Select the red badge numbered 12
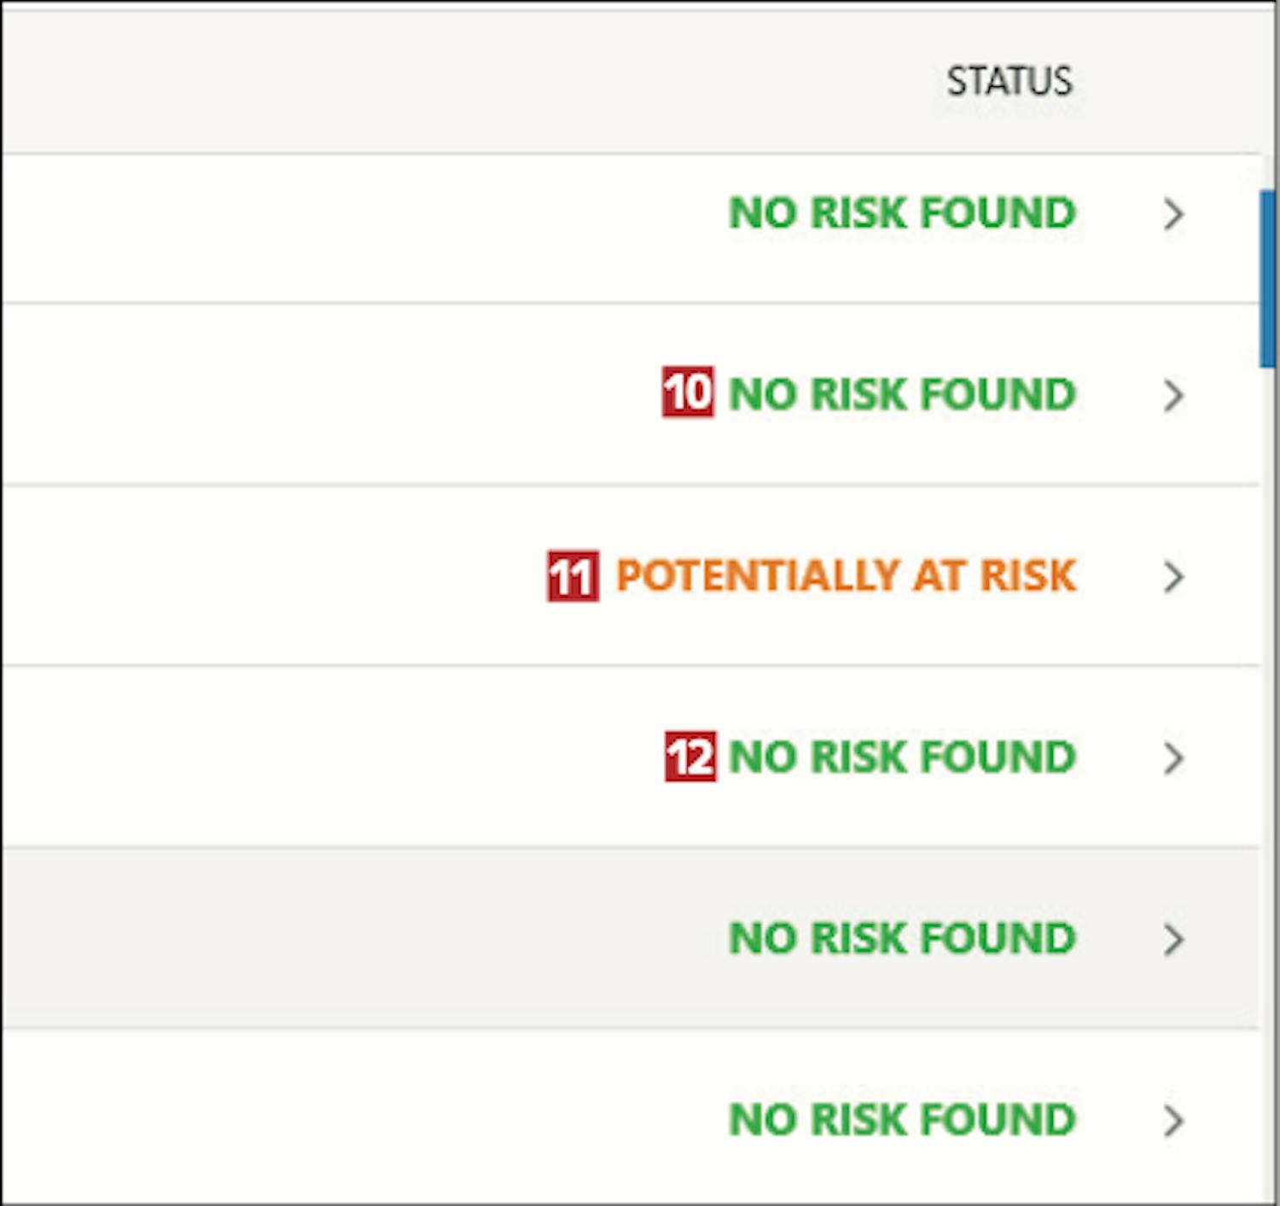1280x1206 pixels. tap(690, 757)
